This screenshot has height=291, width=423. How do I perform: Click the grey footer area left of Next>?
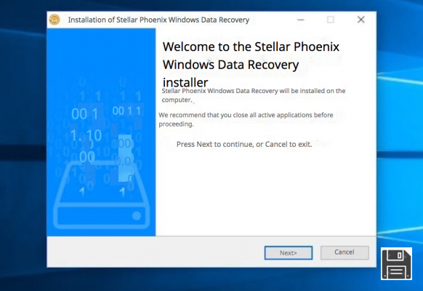tap(156, 252)
